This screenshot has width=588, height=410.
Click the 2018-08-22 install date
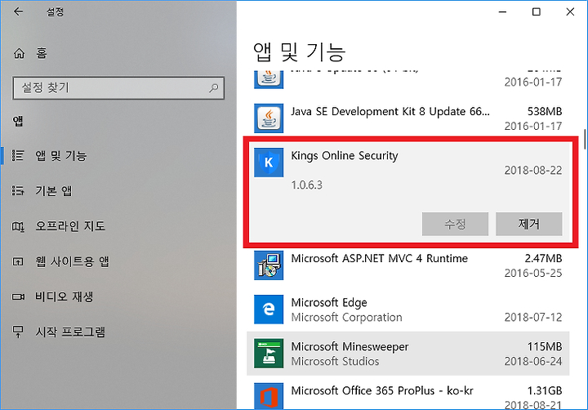coord(532,171)
